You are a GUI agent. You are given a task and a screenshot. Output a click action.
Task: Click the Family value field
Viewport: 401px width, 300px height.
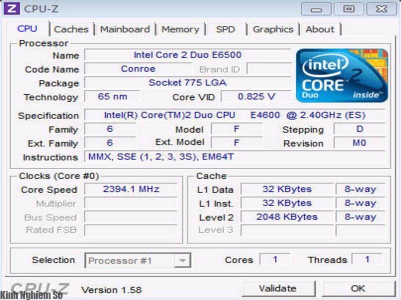click(x=110, y=129)
